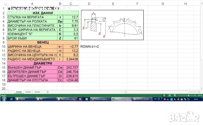The height and width of the screenshot is (126, 203).
Task: Open the Sheet3 tab
Action: click(37, 92)
